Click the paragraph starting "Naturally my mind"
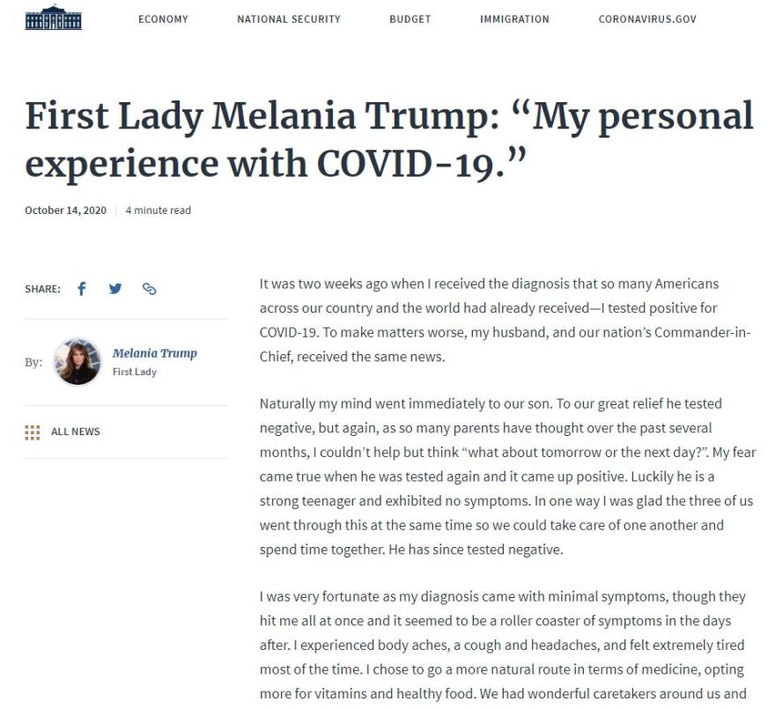The height and width of the screenshot is (709, 775). click(x=502, y=476)
